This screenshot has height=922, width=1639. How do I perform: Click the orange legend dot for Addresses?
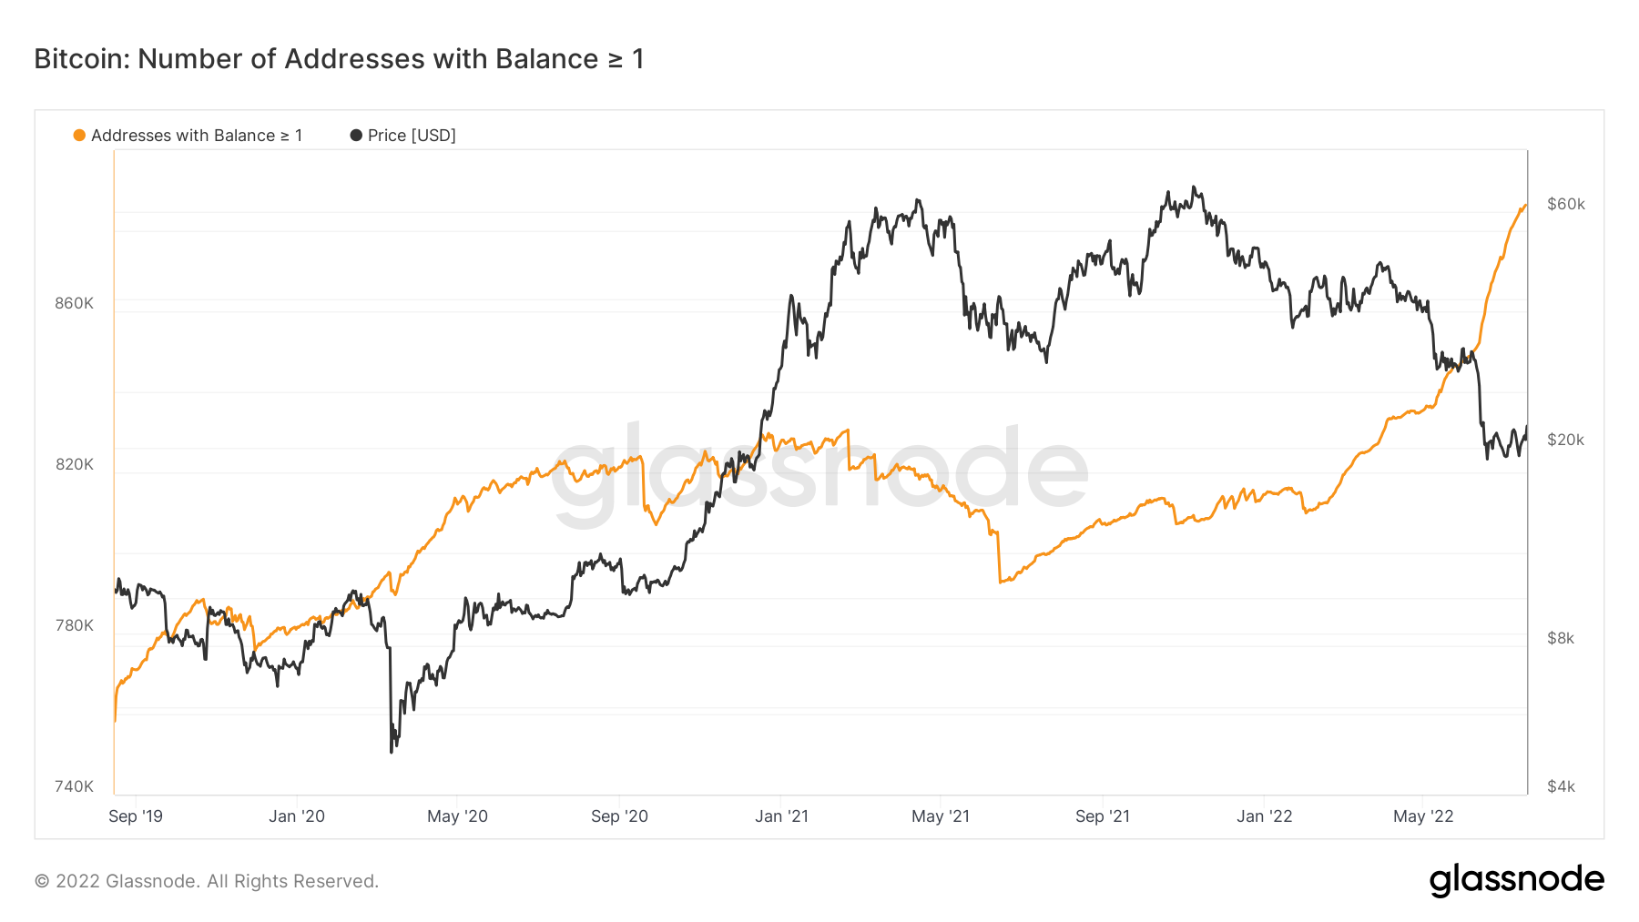pos(79,136)
